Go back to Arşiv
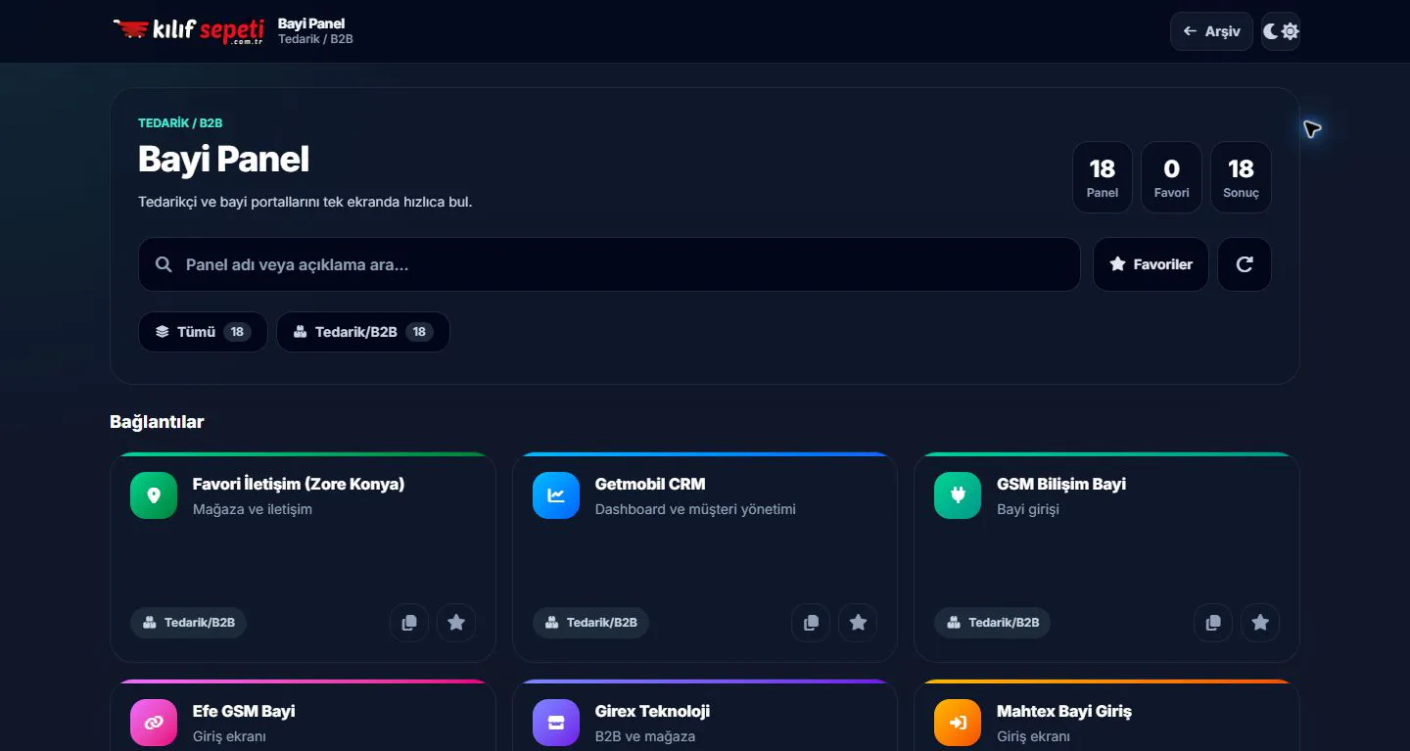 point(1211,31)
